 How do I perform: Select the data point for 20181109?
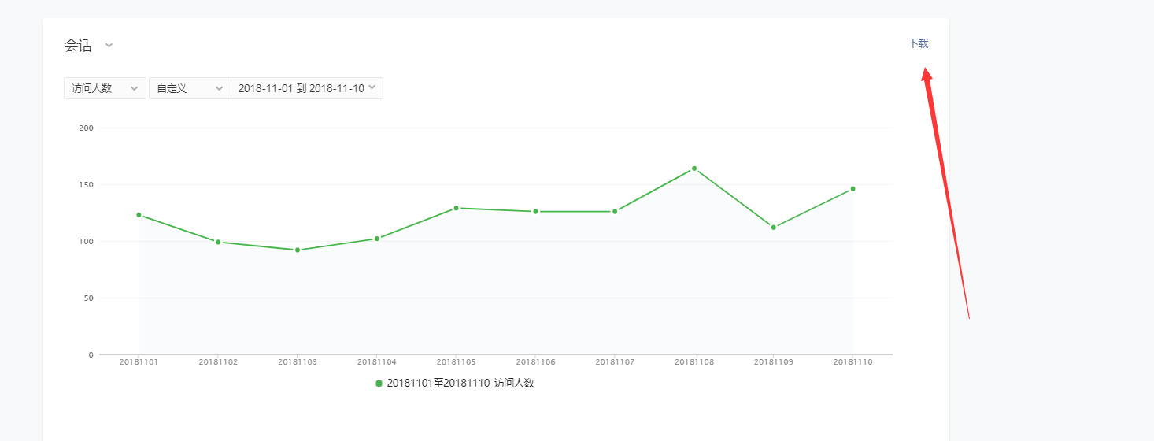pos(774,227)
